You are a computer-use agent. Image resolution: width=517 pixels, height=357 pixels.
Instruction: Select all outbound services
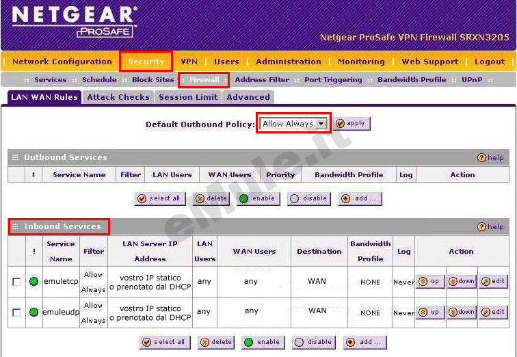click(160, 199)
